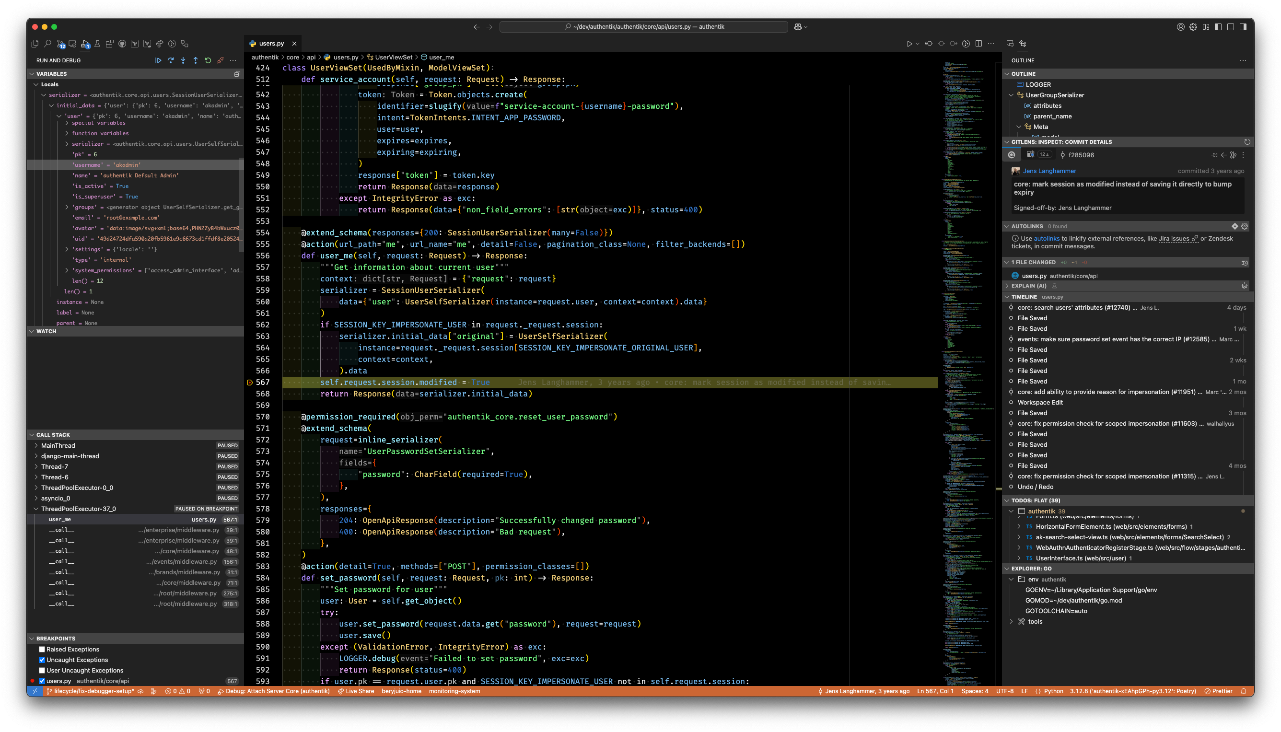Restart the debug session with the green restart icon
This screenshot has width=1281, height=732.
coord(209,60)
